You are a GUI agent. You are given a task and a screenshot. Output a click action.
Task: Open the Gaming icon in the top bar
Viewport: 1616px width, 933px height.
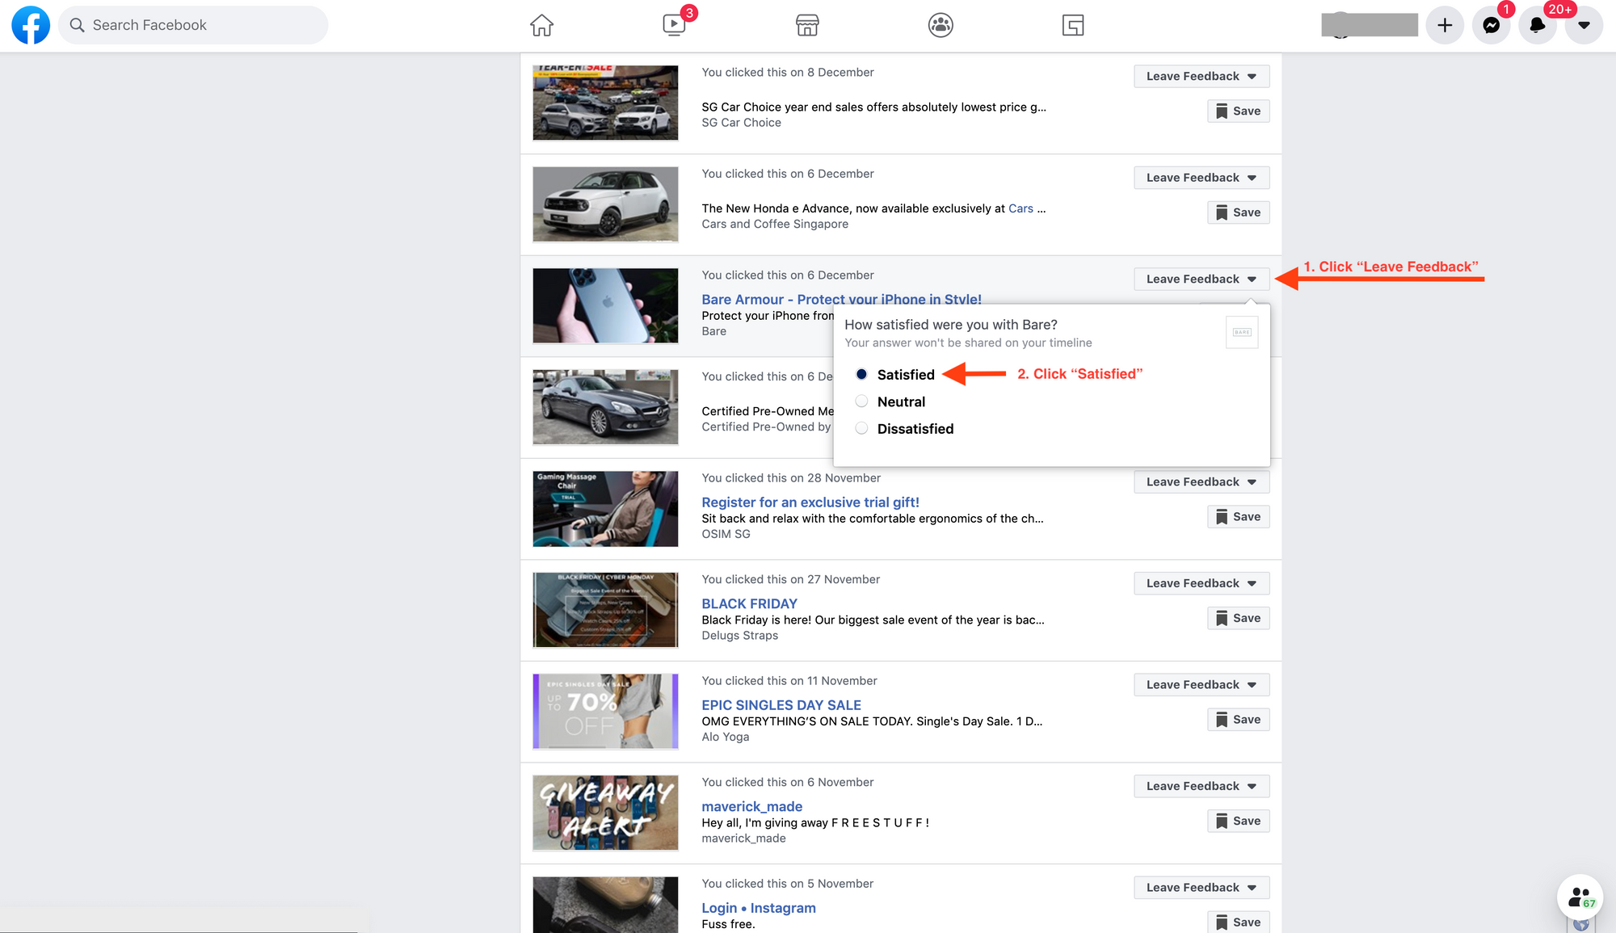pyautogui.click(x=1073, y=25)
